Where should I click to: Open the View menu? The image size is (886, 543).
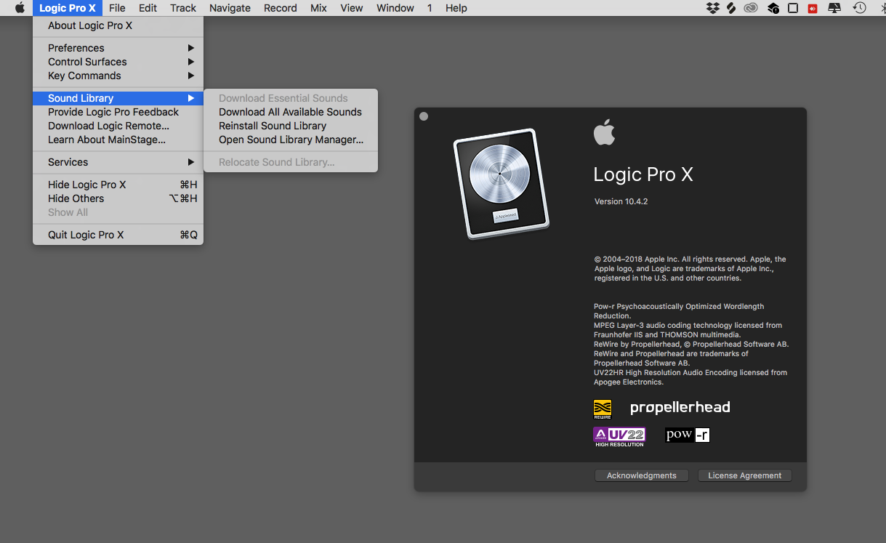point(352,8)
